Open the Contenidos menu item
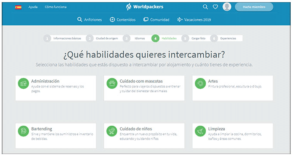 pyautogui.click(x=126, y=20)
